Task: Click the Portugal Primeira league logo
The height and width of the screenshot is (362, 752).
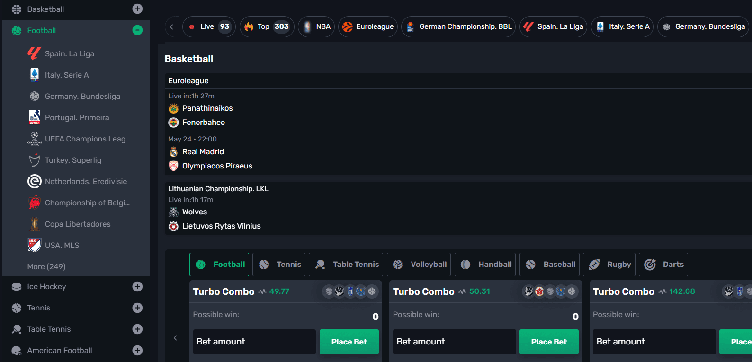Action: coord(35,117)
